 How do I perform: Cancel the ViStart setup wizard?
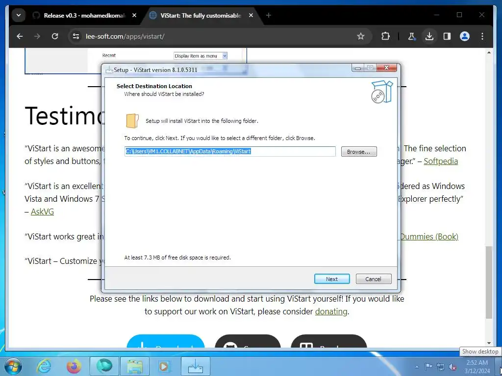point(373,279)
